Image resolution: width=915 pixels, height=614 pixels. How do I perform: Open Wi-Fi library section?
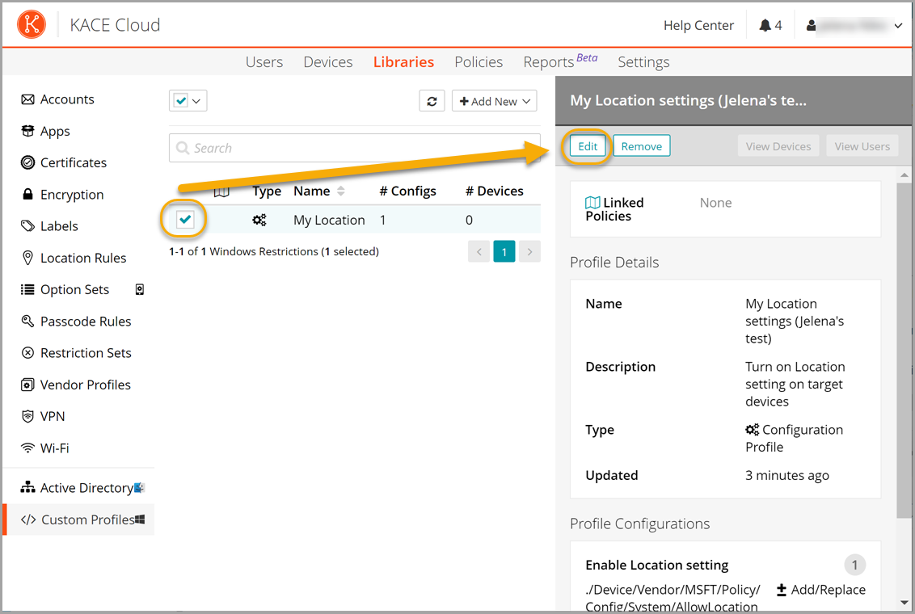coord(55,448)
